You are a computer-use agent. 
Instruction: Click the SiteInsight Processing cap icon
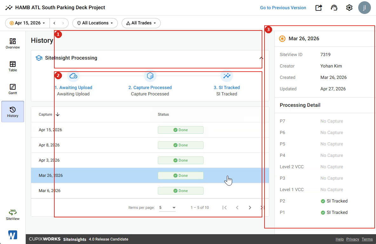click(39, 58)
